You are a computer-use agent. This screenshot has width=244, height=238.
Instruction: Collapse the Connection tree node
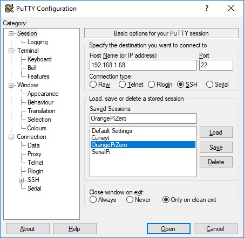[11, 137]
